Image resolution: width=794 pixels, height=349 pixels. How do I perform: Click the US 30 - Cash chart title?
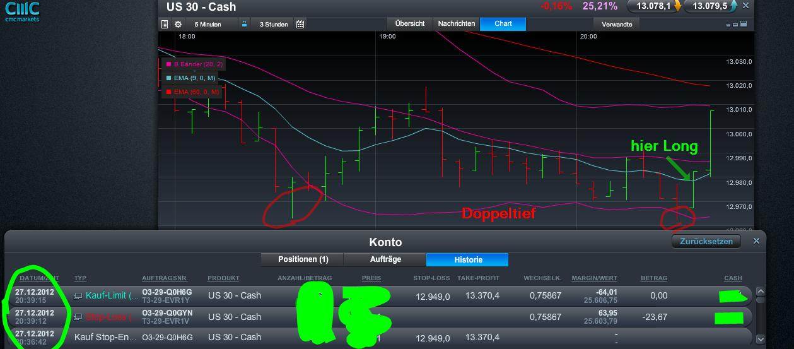click(x=201, y=7)
